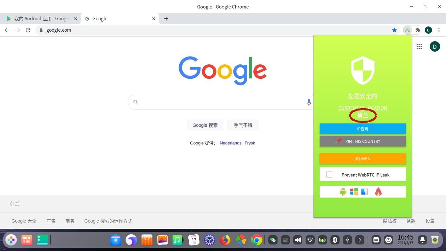The image size is (446, 251).
Task: Open the notification bell in the dock
Action: pos(422,240)
